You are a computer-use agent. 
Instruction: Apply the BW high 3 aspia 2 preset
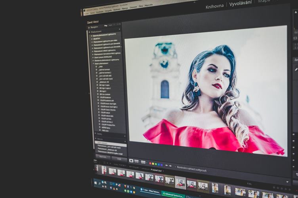[x=105, y=88]
